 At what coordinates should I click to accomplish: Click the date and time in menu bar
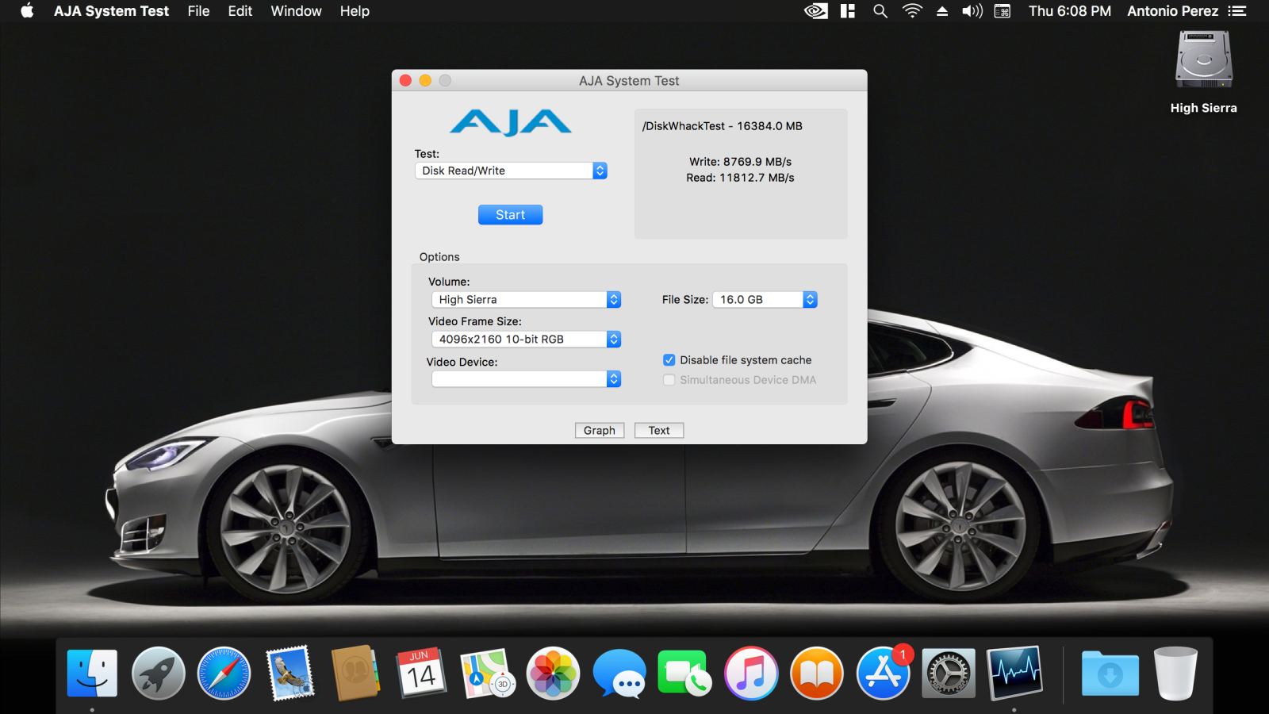click(x=1070, y=11)
